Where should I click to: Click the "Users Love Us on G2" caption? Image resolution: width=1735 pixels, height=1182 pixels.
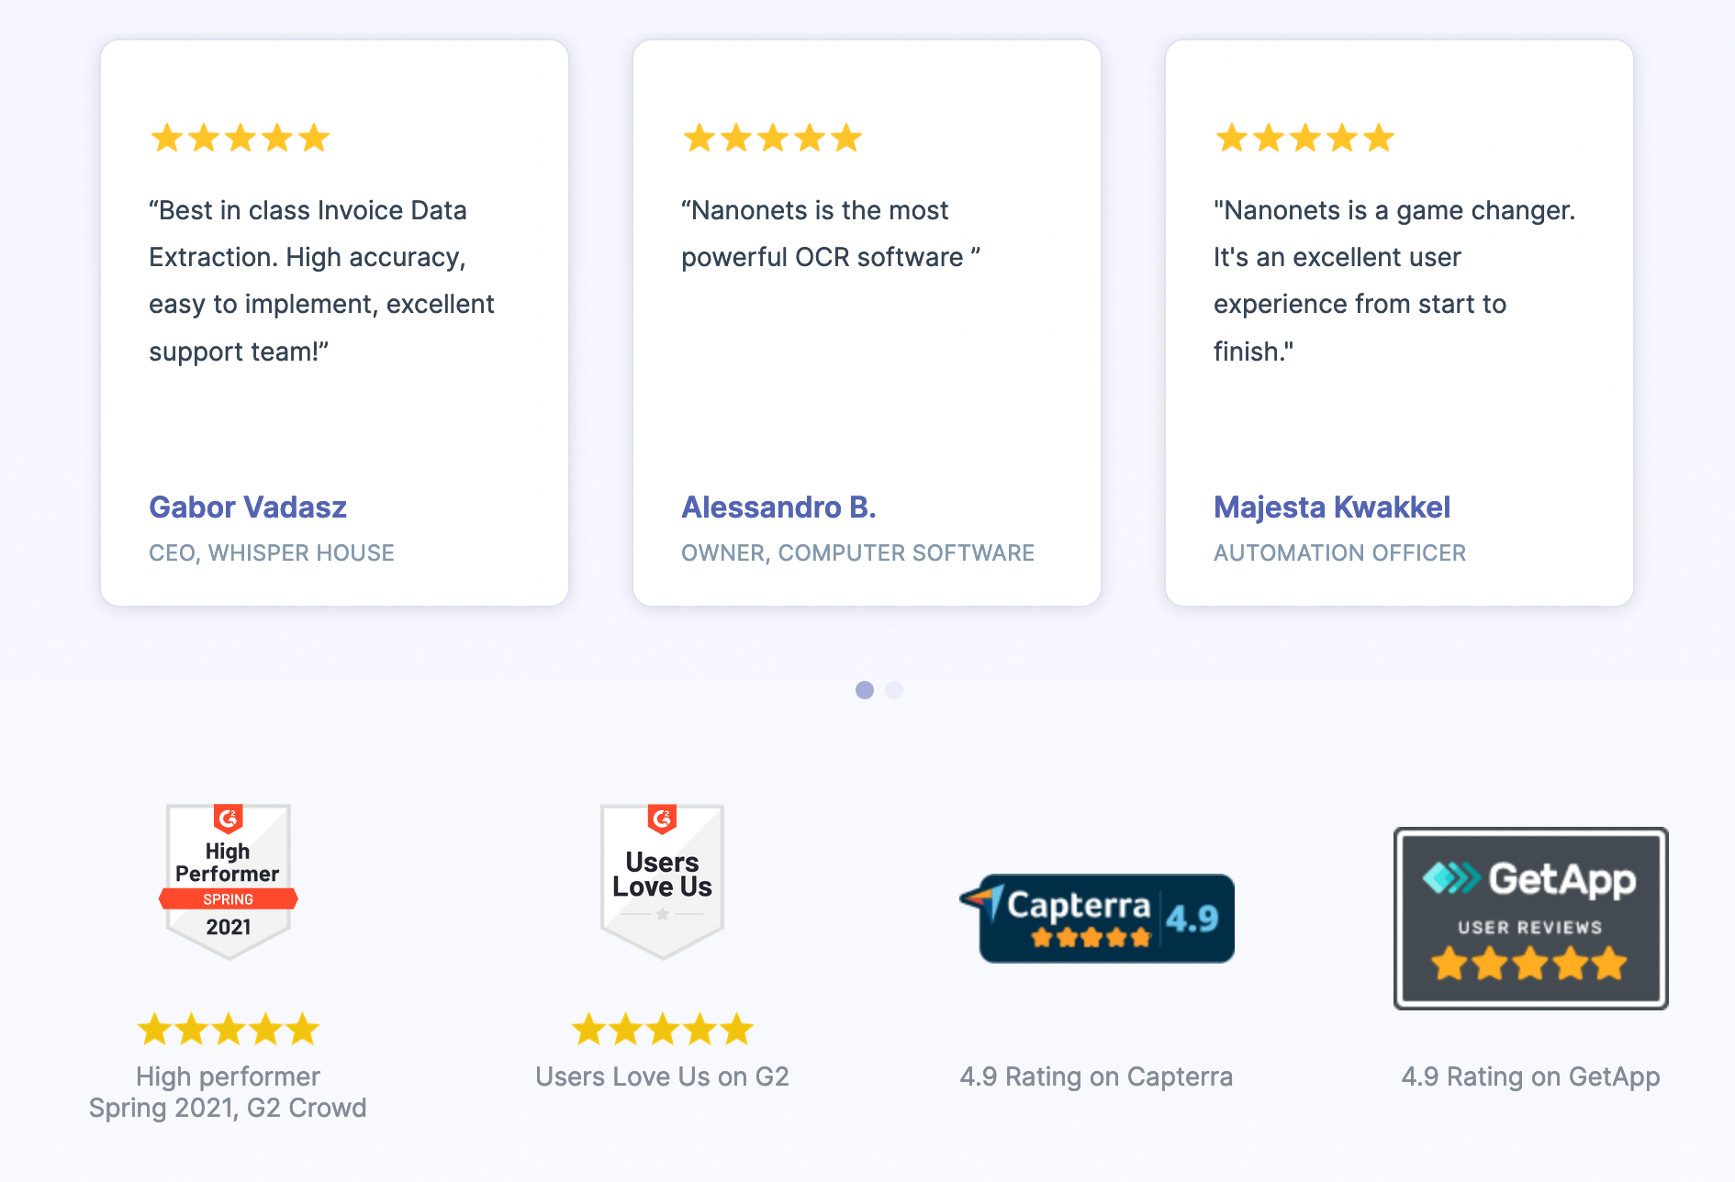(x=662, y=1076)
